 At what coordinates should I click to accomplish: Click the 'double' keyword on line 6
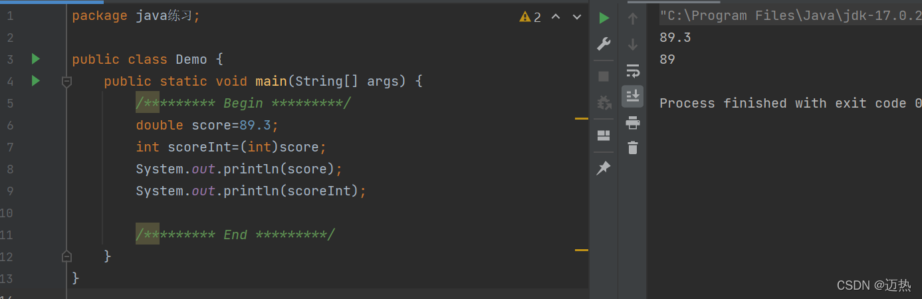pos(160,125)
